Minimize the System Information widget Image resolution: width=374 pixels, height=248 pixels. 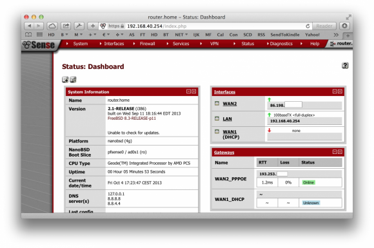pos(188,91)
